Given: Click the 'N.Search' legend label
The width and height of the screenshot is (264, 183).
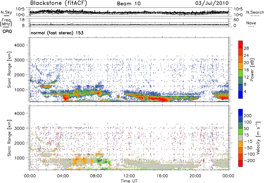Looking at the screenshot, I should [255, 12].
